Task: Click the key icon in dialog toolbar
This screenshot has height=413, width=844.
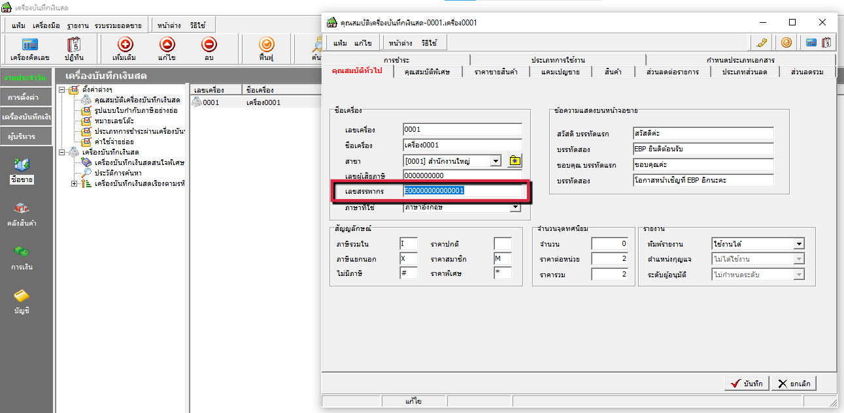Action: (x=762, y=43)
